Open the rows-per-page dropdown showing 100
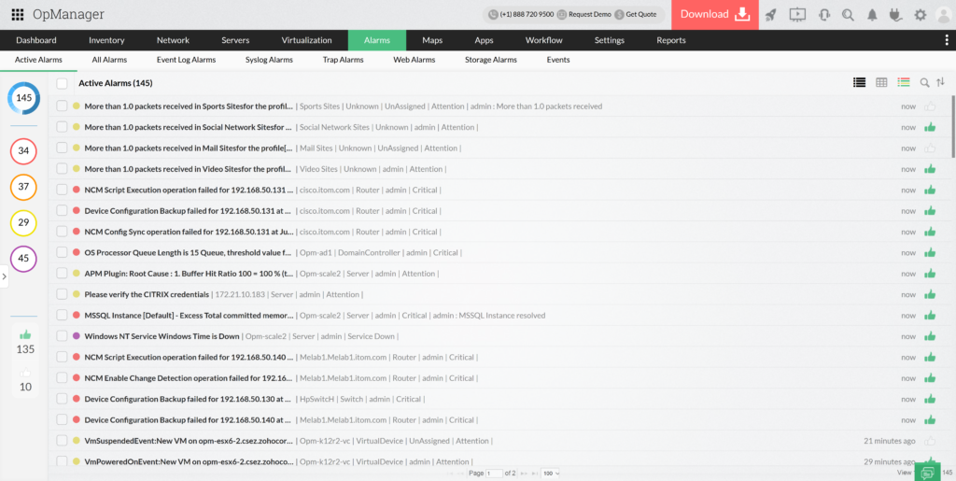This screenshot has width=956, height=481. (550, 474)
